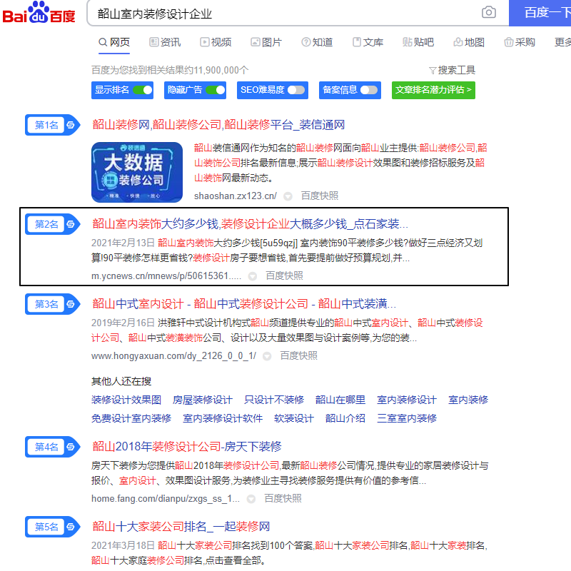Search related term 韶山在哪里
Image resolution: width=571 pixels, height=571 pixels.
click(340, 400)
